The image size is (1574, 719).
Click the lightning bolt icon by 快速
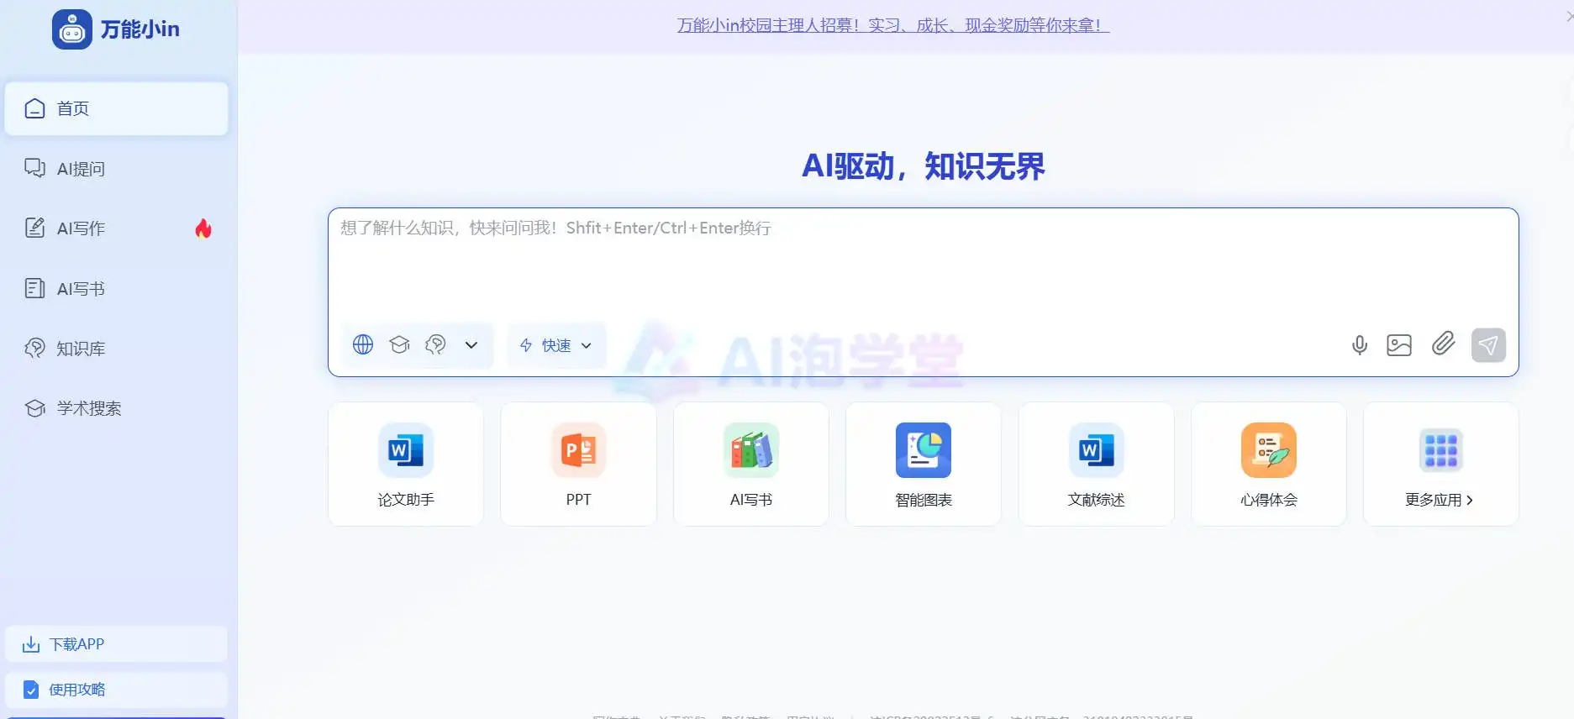(x=526, y=345)
